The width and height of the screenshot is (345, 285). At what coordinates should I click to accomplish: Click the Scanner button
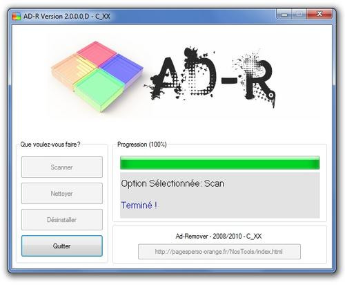click(62, 167)
